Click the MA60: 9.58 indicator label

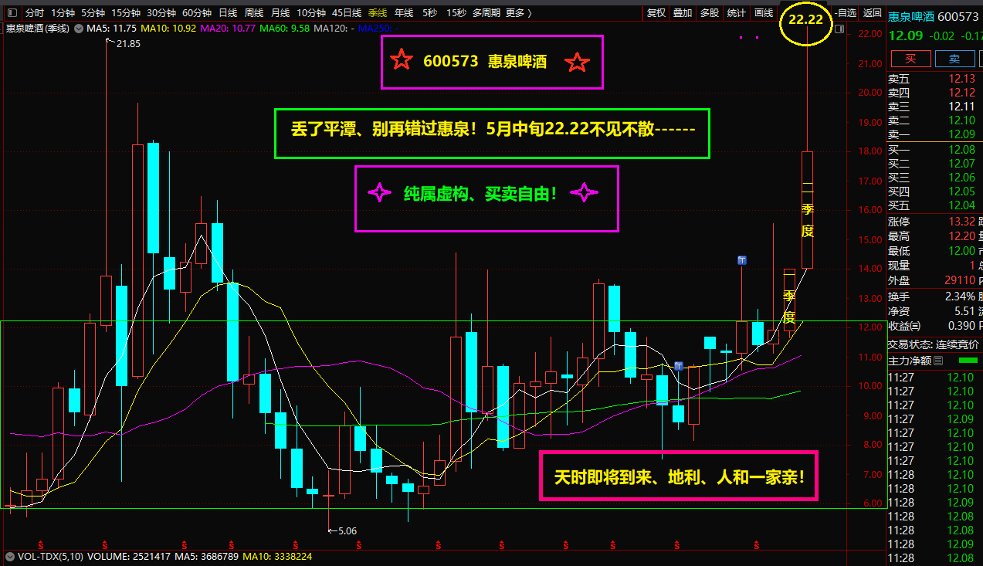(284, 29)
